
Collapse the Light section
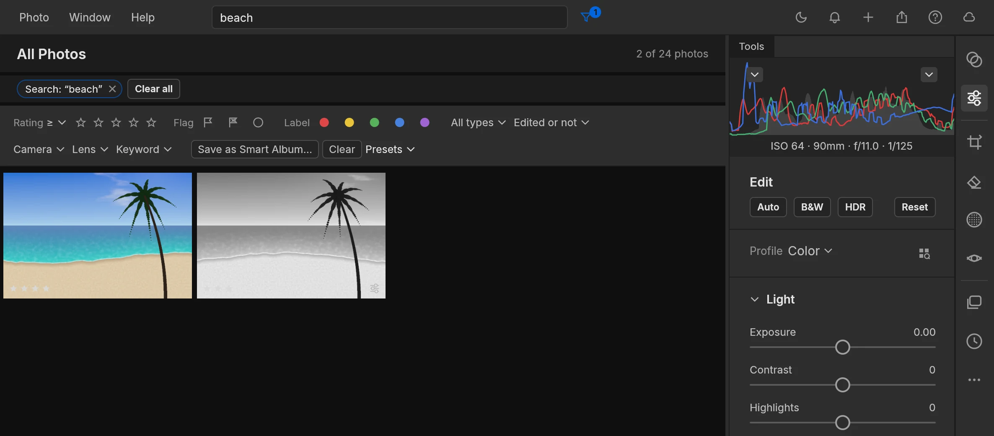click(x=755, y=299)
